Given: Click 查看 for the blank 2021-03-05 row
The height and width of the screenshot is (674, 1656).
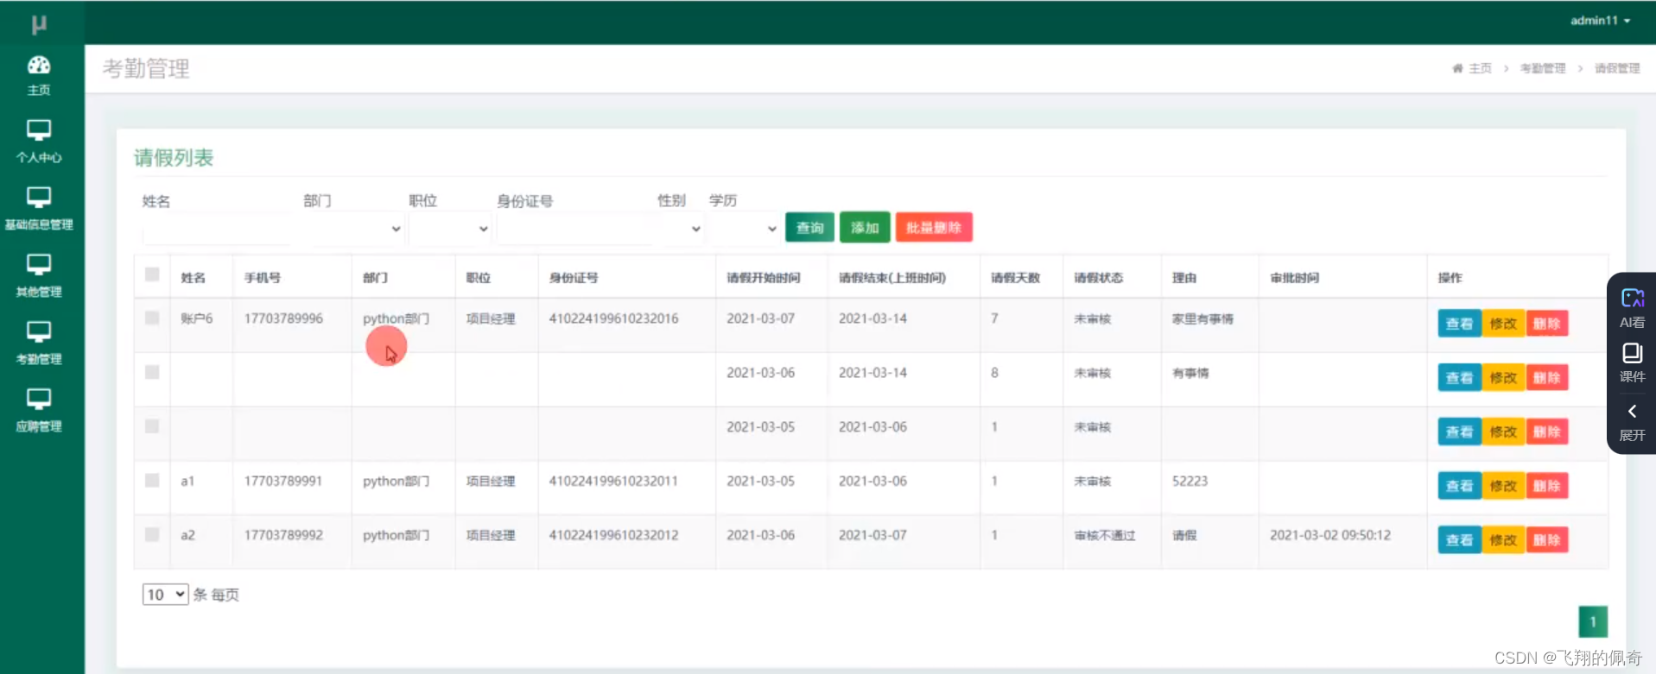Looking at the screenshot, I should coord(1459,431).
